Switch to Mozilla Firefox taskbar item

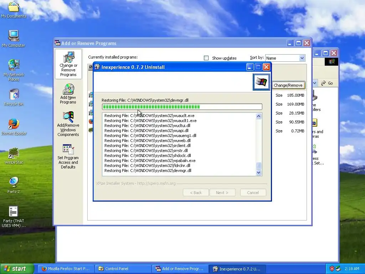coord(66,269)
